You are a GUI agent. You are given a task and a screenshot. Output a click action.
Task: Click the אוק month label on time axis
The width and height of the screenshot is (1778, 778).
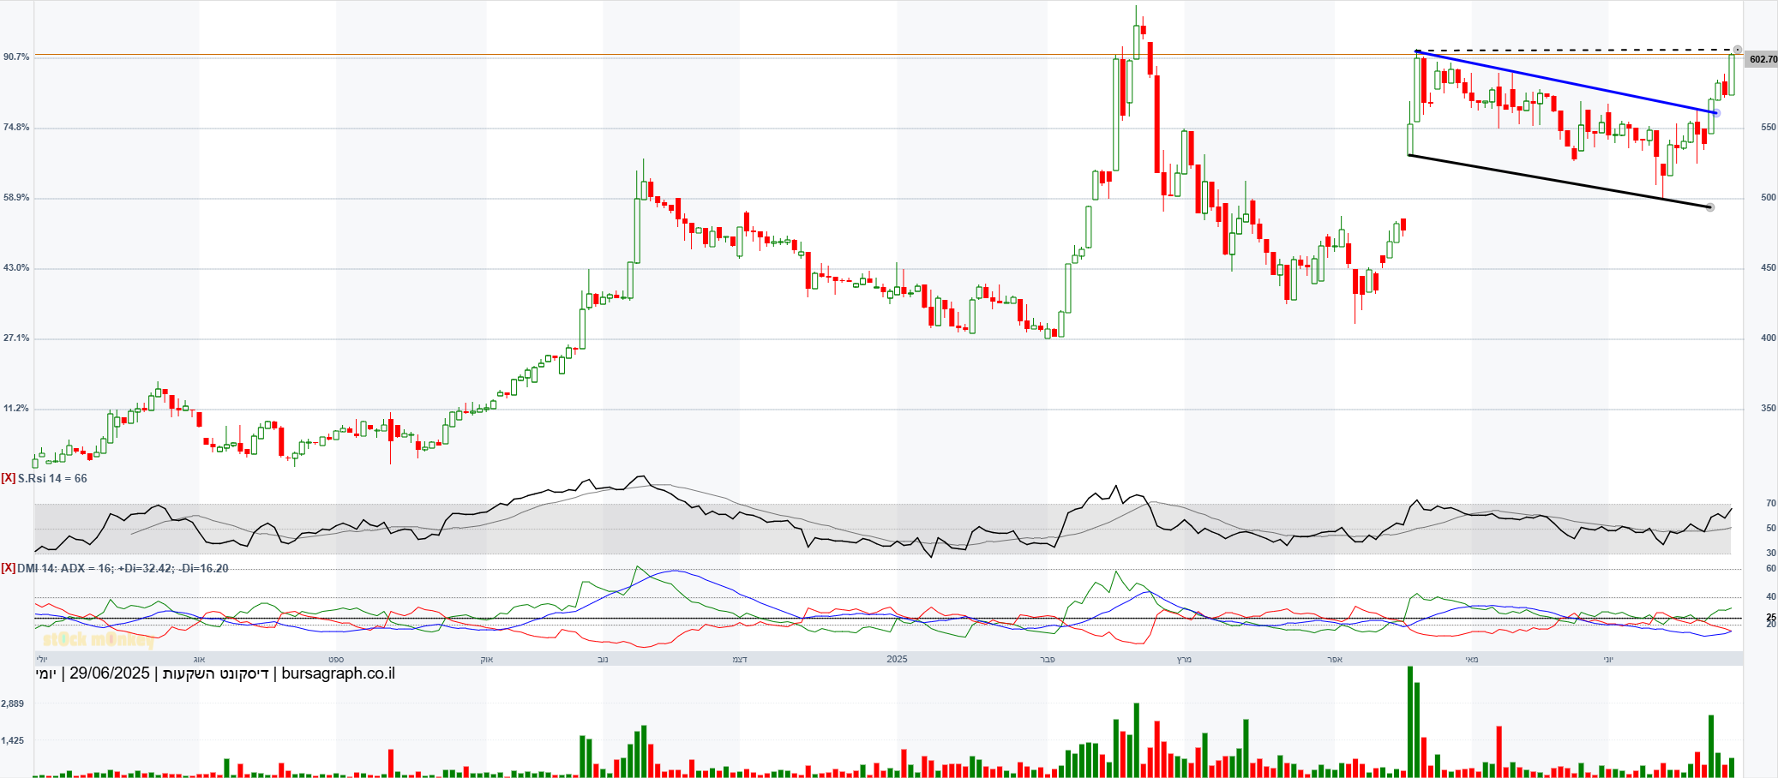tap(486, 659)
